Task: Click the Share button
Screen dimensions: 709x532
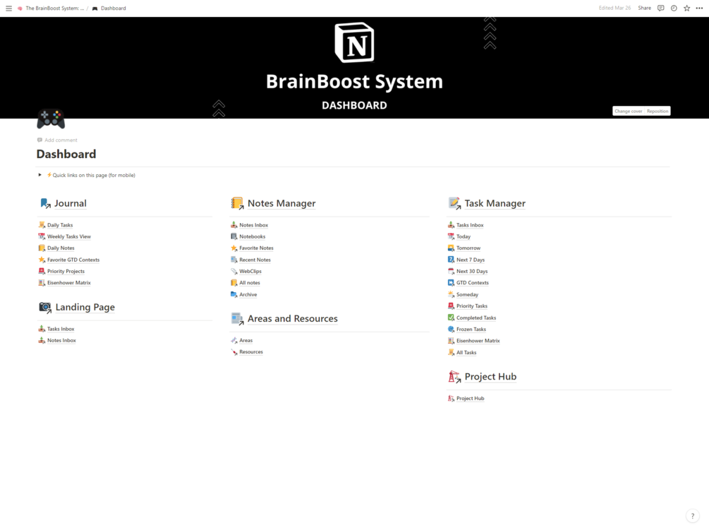Action: coord(644,8)
